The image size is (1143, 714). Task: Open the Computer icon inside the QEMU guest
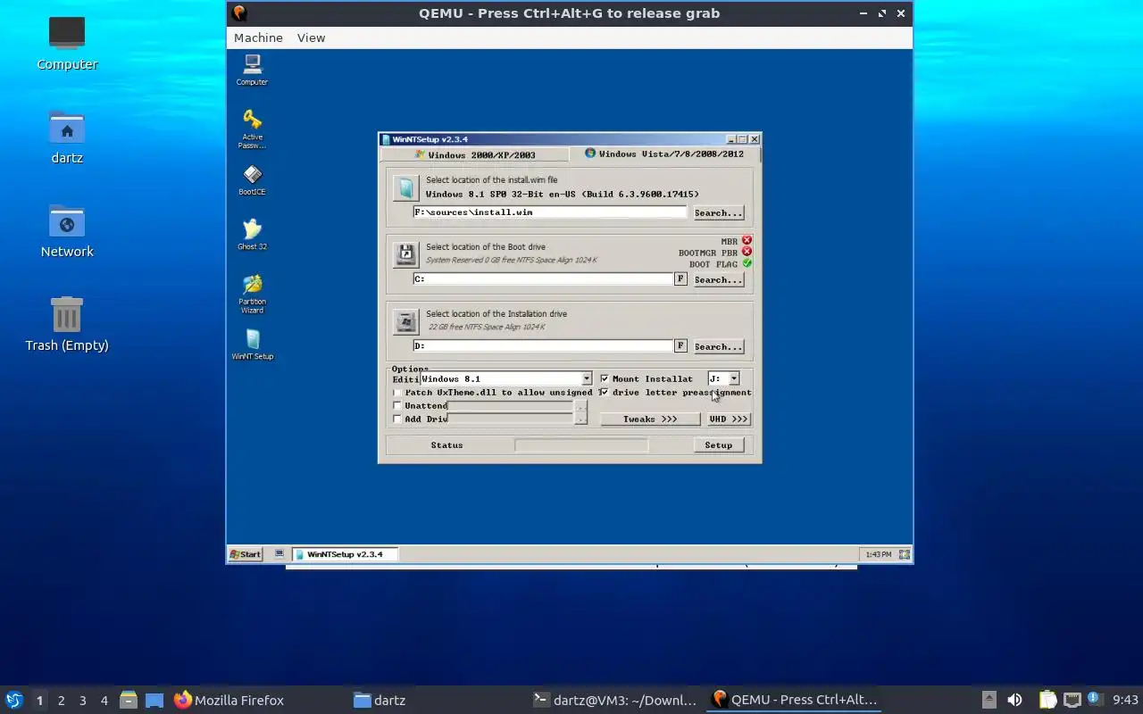253,71
